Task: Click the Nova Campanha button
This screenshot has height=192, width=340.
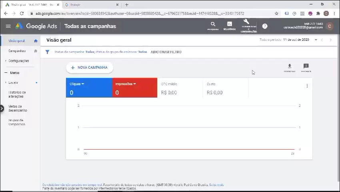Action: click(x=89, y=68)
